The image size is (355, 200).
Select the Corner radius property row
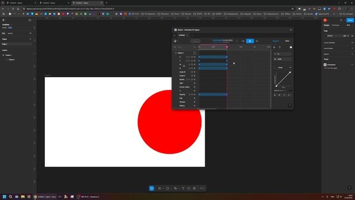pos(184,87)
